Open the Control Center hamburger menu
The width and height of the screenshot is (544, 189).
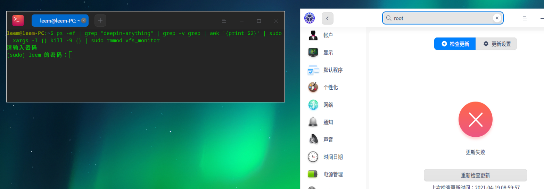click(525, 18)
